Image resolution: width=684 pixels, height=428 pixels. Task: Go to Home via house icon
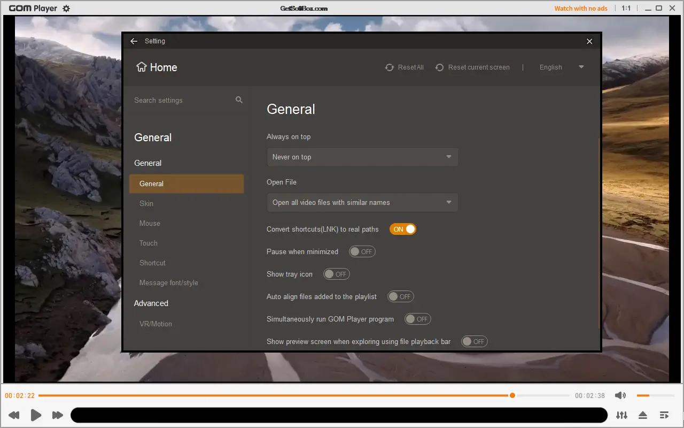pos(142,67)
